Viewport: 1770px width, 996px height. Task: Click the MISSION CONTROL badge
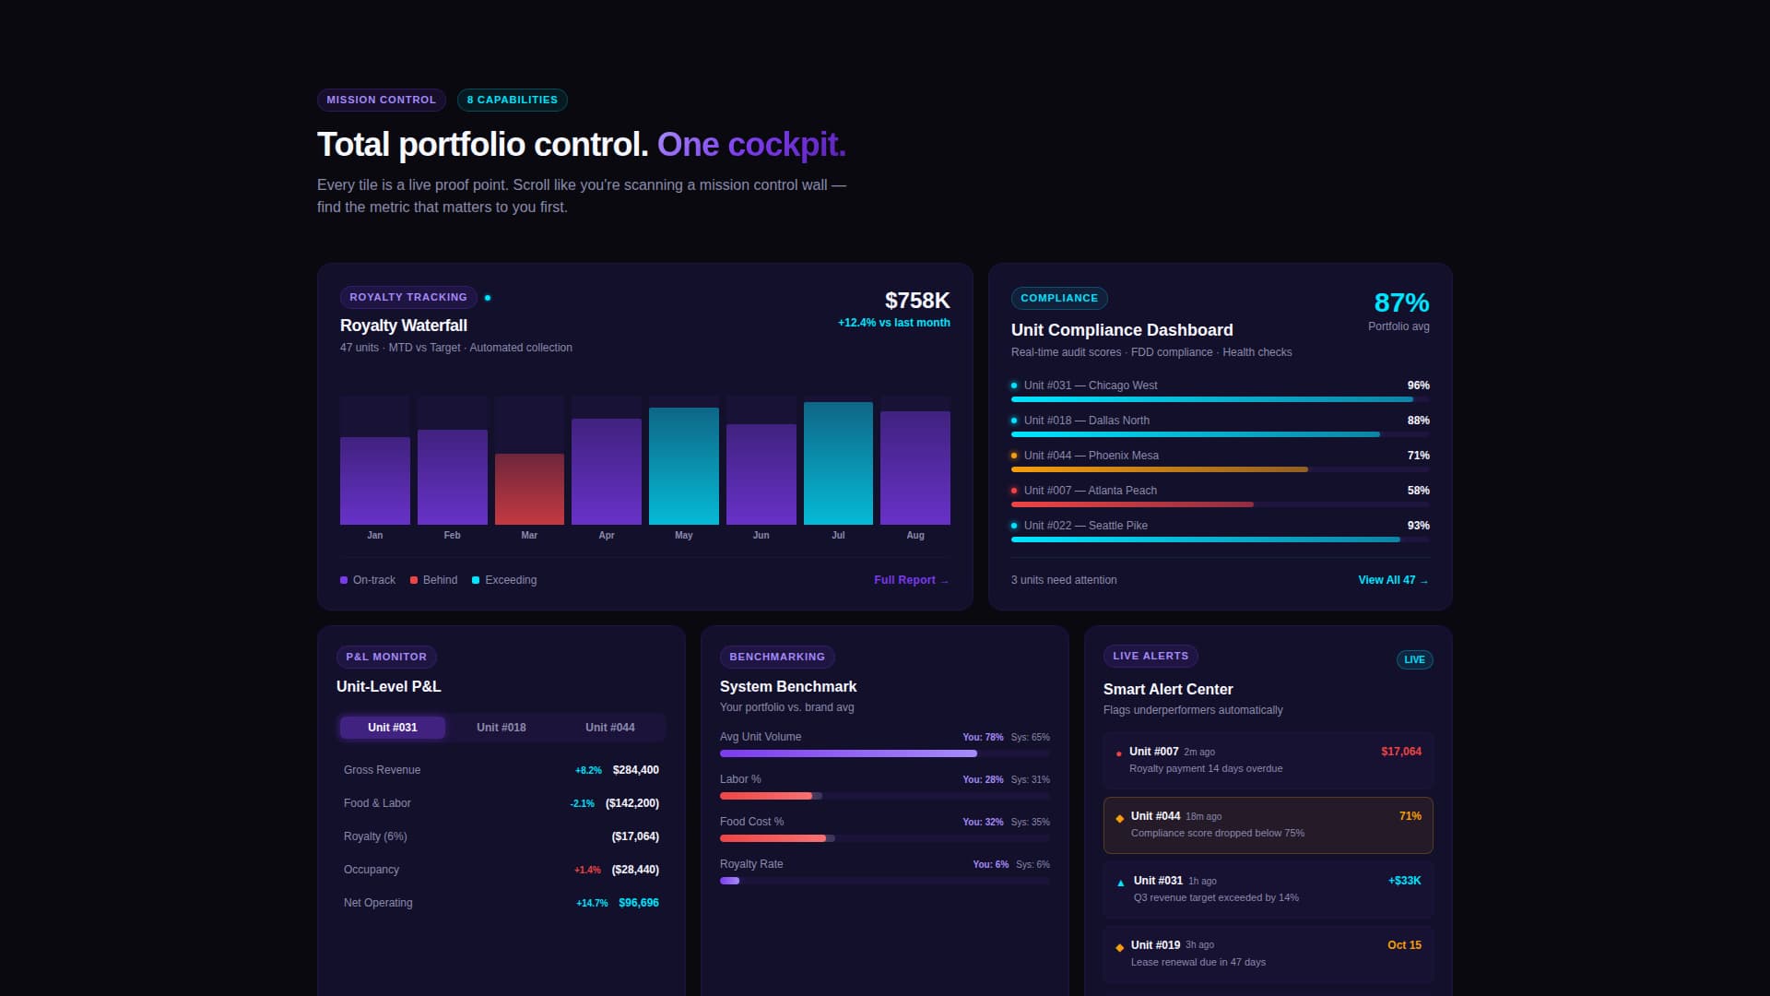click(381, 100)
